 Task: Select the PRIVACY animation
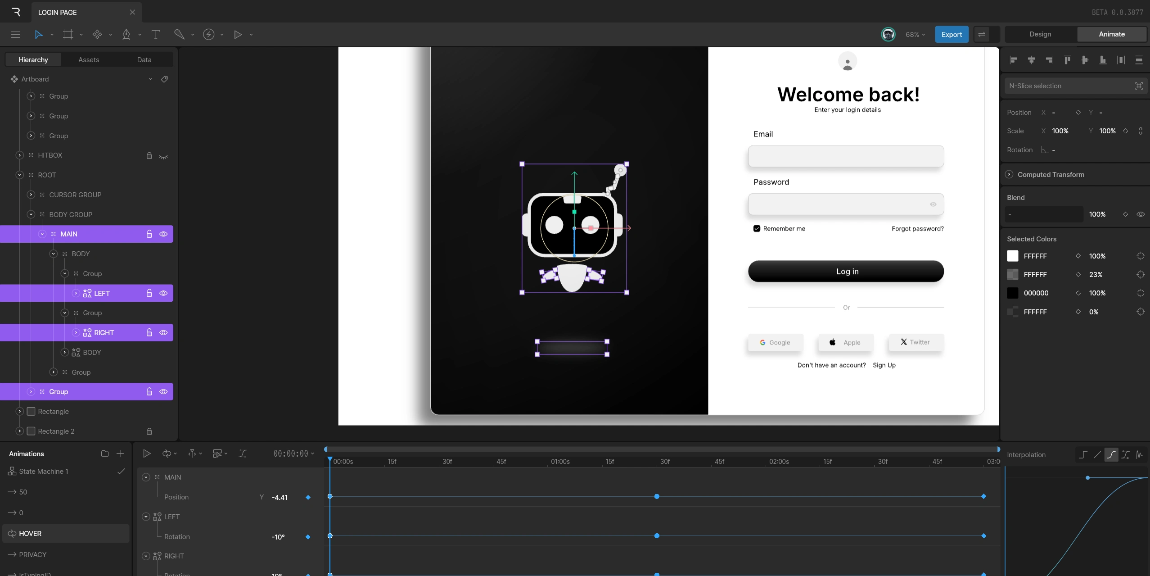[x=32, y=554]
